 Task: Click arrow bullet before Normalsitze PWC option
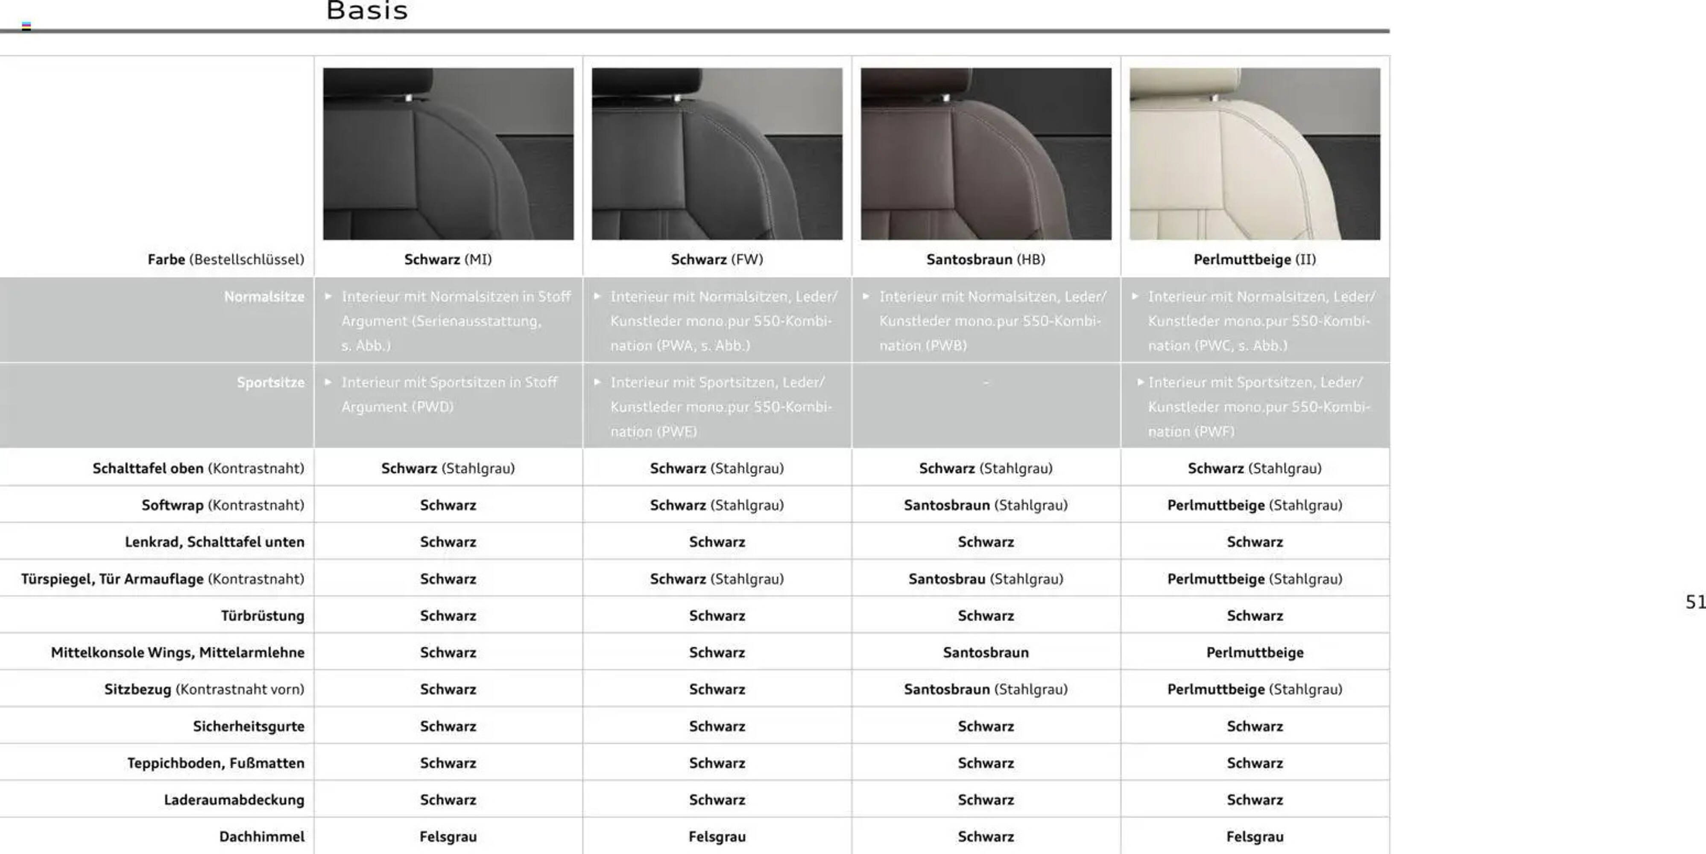click(x=1135, y=297)
